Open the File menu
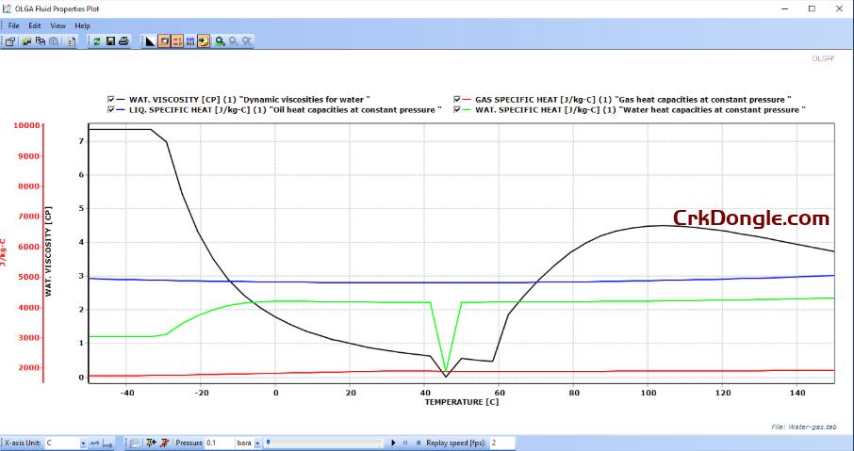This screenshot has height=451, width=854. pyautogui.click(x=14, y=25)
